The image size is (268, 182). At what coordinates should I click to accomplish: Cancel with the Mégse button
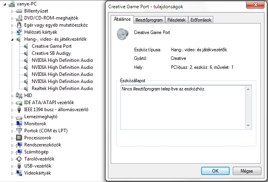point(247,171)
